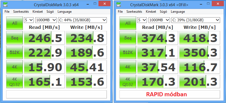The width and height of the screenshot is (226, 103).
Task: Open drive dropdown C: 39% (31/80GB)
Action: [x=196, y=20]
